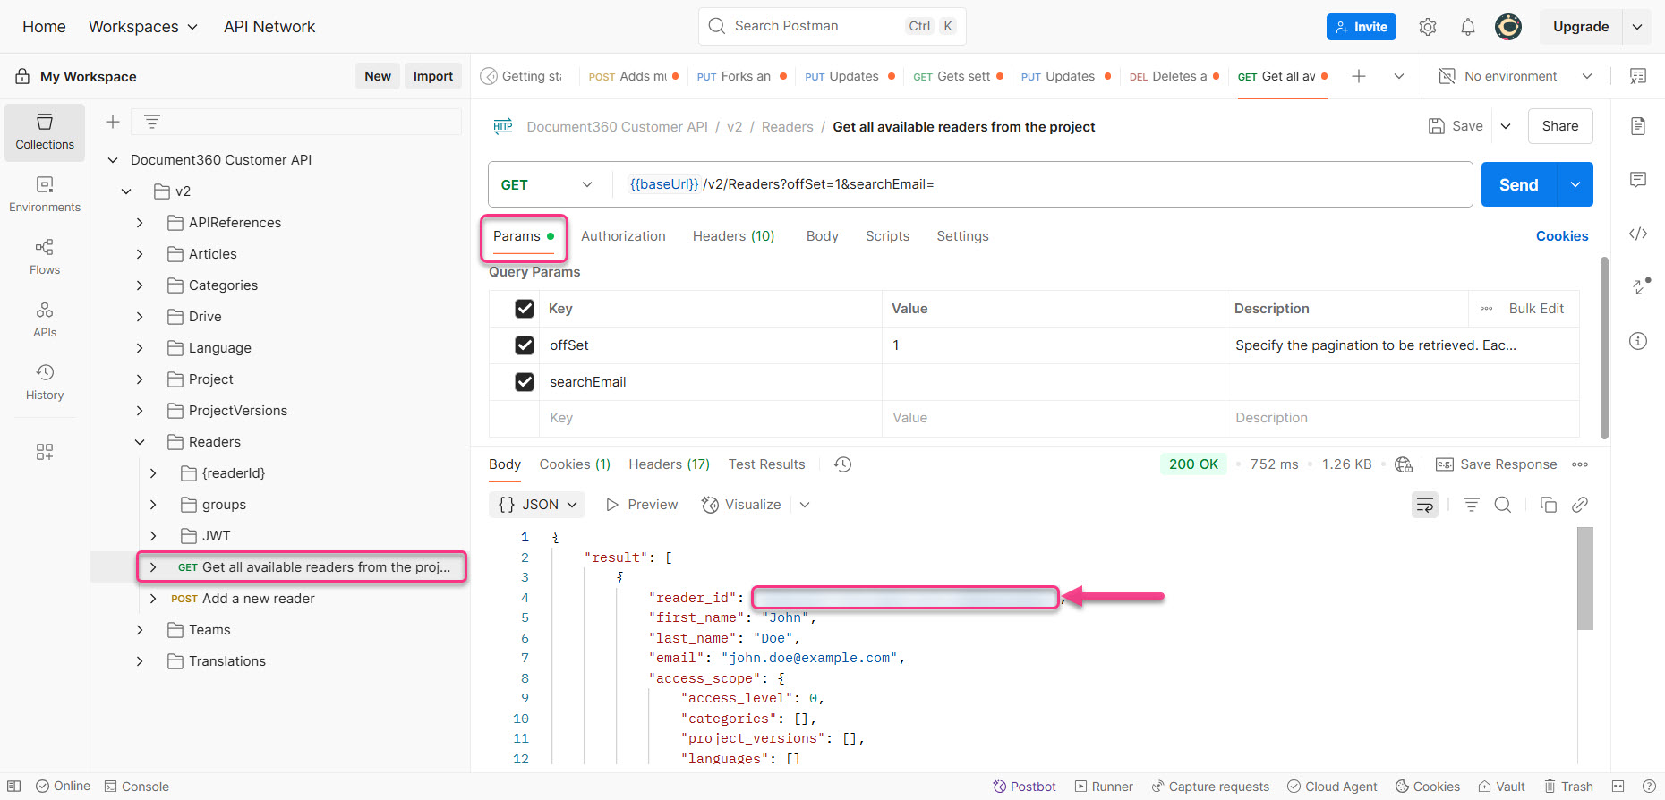Open the JSON format dropdown

pos(537,505)
